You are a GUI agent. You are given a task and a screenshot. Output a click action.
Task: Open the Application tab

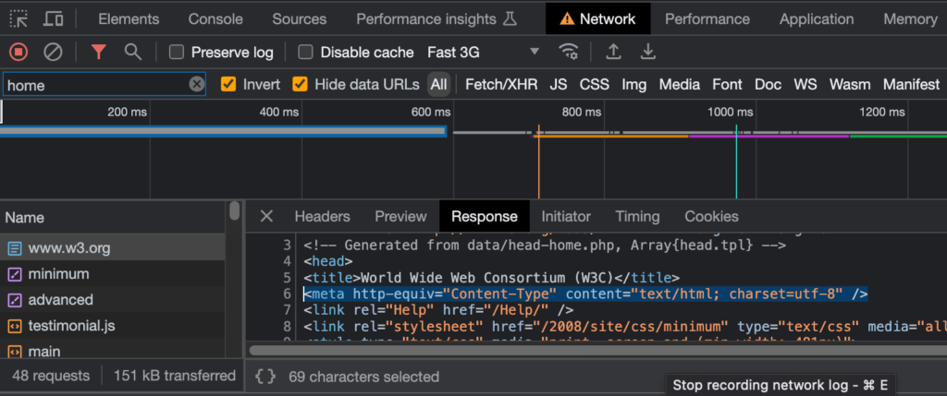[x=817, y=18]
